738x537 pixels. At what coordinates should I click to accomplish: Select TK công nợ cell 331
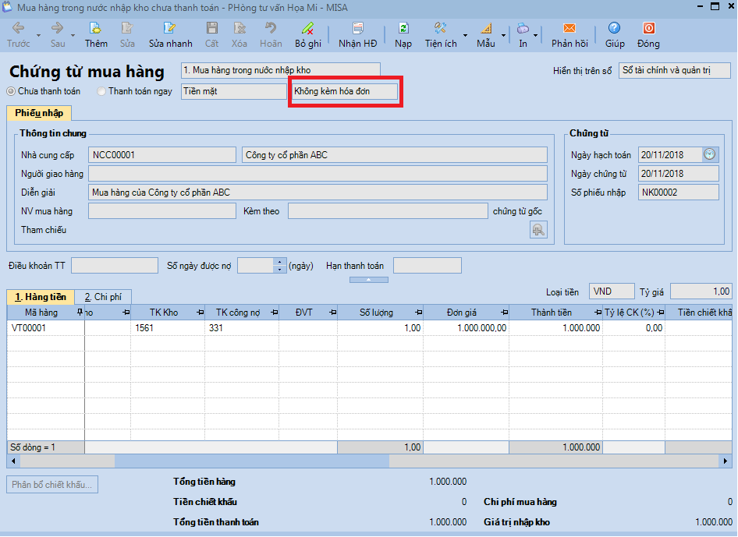[242, 328]
